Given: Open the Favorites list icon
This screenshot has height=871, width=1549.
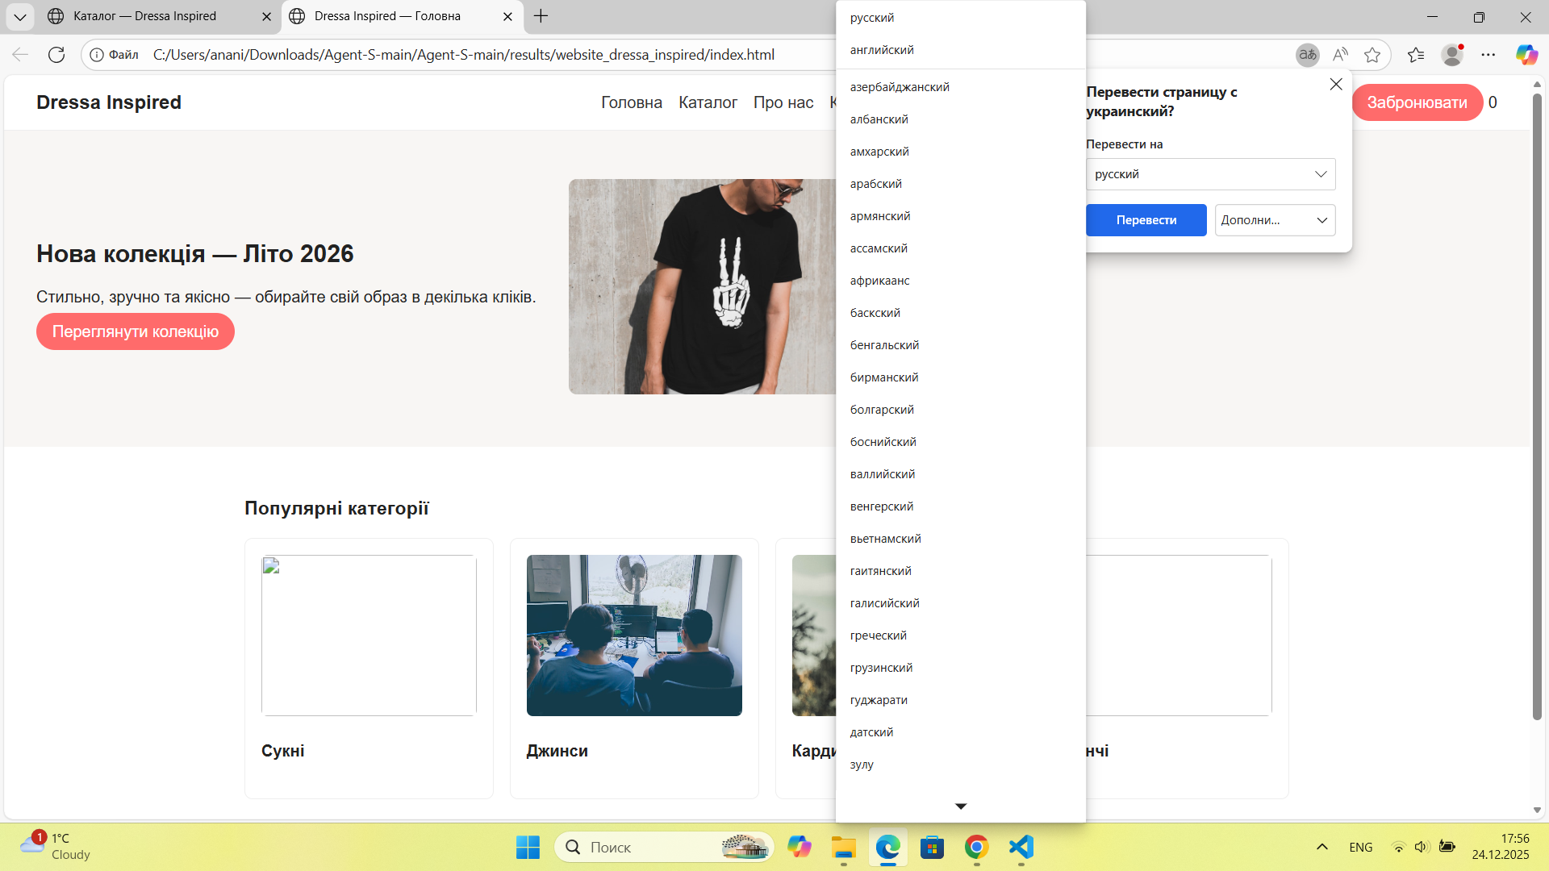Looking at the screenshot, I should point(1416,55).
